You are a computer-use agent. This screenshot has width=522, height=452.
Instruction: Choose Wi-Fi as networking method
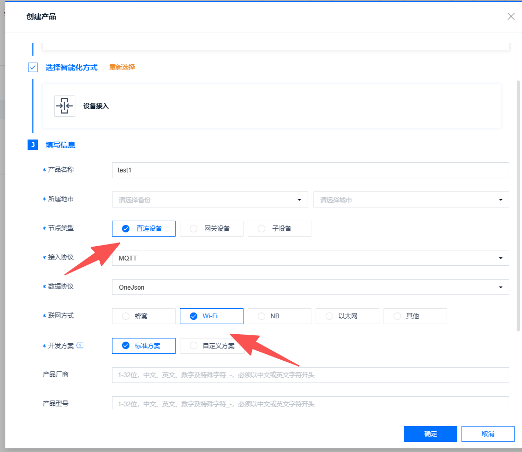[x=211, y=316]
